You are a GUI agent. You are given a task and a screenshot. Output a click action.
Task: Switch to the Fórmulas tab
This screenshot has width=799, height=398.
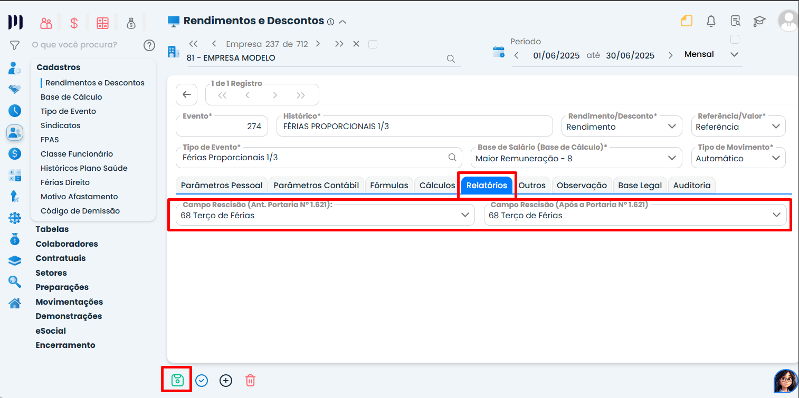point(389,186)
